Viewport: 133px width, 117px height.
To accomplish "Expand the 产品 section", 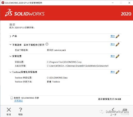I will (x=10, y=36).
